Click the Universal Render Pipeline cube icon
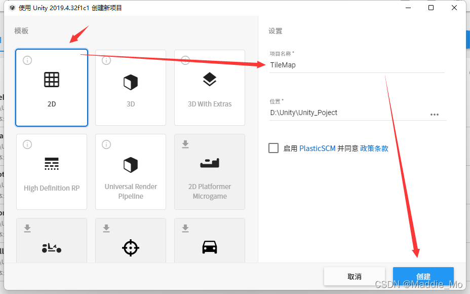Image resolution: width=470 pixels, height=294 pixels. click(x=131, y=165)
